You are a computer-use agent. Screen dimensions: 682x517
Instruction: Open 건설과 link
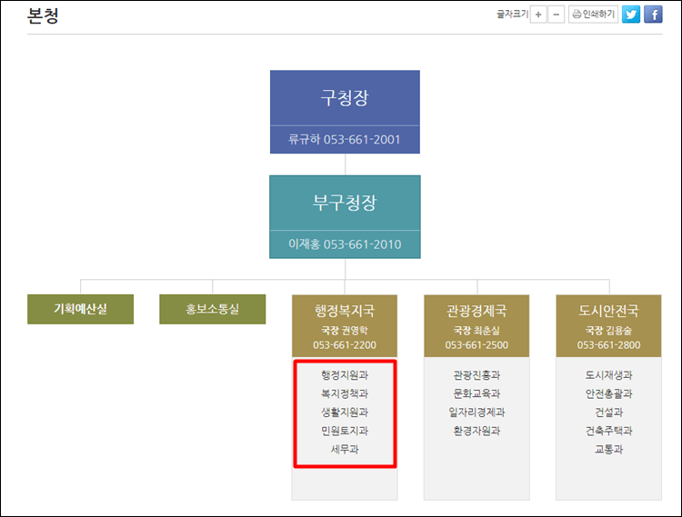coord(608,413)
